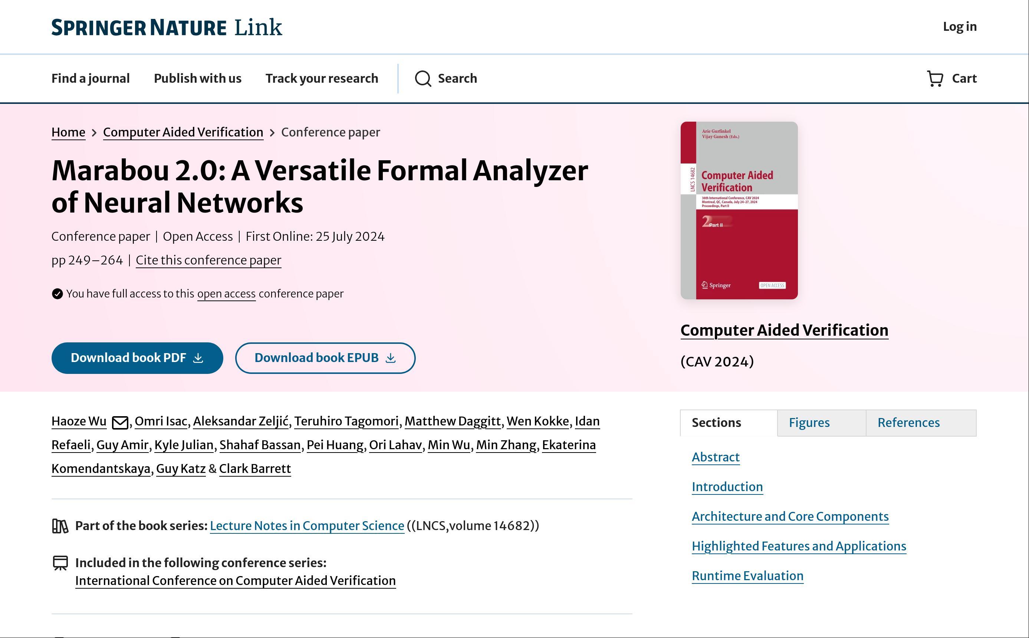Click the search magnifying glass icon

click(x=423, y=79)
